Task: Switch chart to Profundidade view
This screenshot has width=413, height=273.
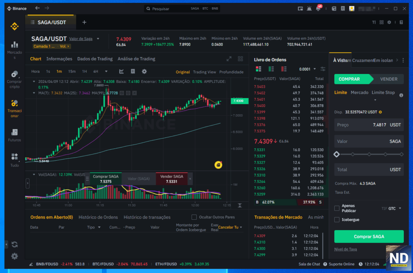Action: coord(231,72)
